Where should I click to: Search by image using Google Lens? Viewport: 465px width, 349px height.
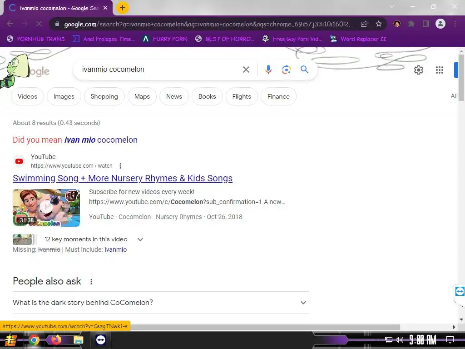tap(286, 70)
